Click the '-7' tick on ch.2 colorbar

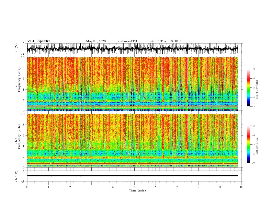pyautogui.click(x=253, y=163)
